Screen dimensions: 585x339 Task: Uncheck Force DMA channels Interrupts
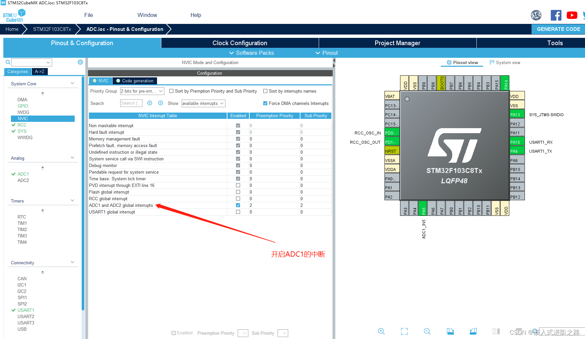(265, 103)
